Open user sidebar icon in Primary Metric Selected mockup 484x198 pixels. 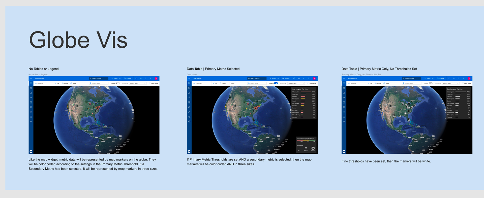189,112
